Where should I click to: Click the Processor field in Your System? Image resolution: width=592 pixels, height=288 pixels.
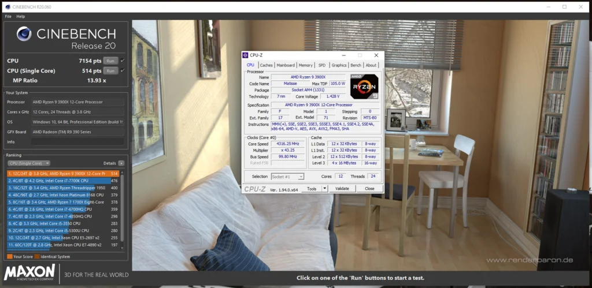point(77,102)
